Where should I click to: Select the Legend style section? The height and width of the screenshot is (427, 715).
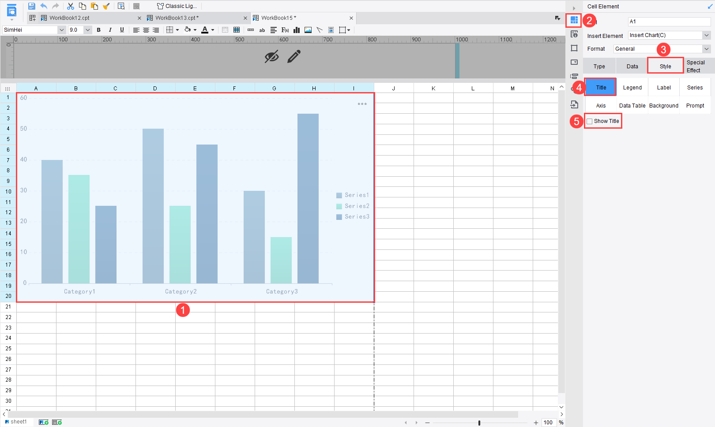tap(632, 88)
